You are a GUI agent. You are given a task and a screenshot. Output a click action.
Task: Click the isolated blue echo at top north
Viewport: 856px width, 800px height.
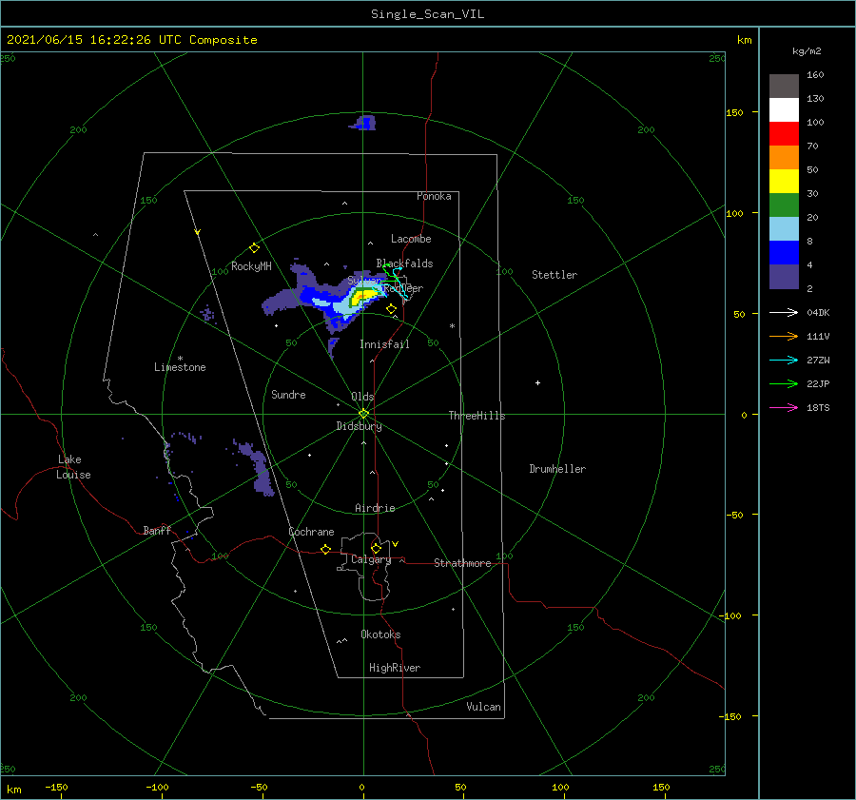click(x=363, y=123)
